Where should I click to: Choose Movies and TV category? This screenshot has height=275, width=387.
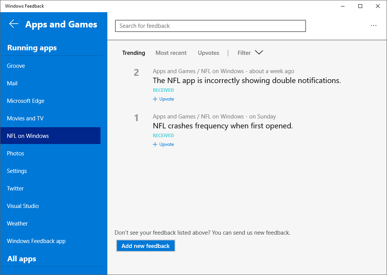point(25,118)
